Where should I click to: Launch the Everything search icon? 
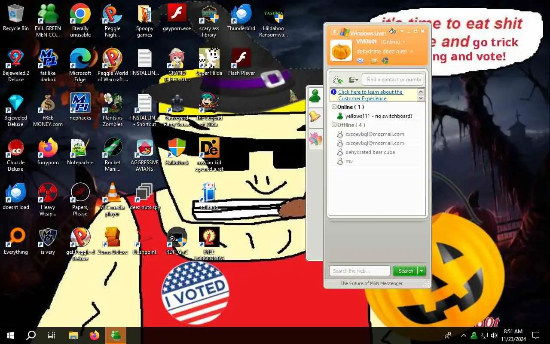(16, 241)
